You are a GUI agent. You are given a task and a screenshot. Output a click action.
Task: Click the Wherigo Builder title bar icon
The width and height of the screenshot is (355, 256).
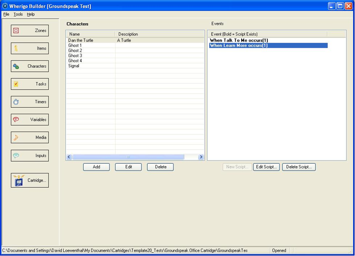[x=5, y=6]
